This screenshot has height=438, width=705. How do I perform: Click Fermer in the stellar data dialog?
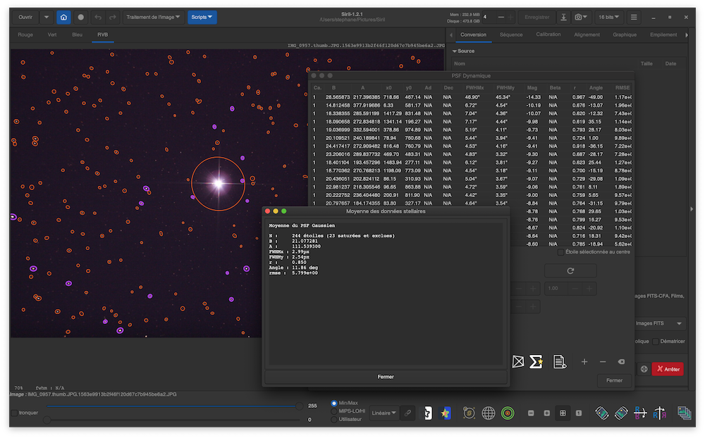pyautogui.click(x=386, y=377)
